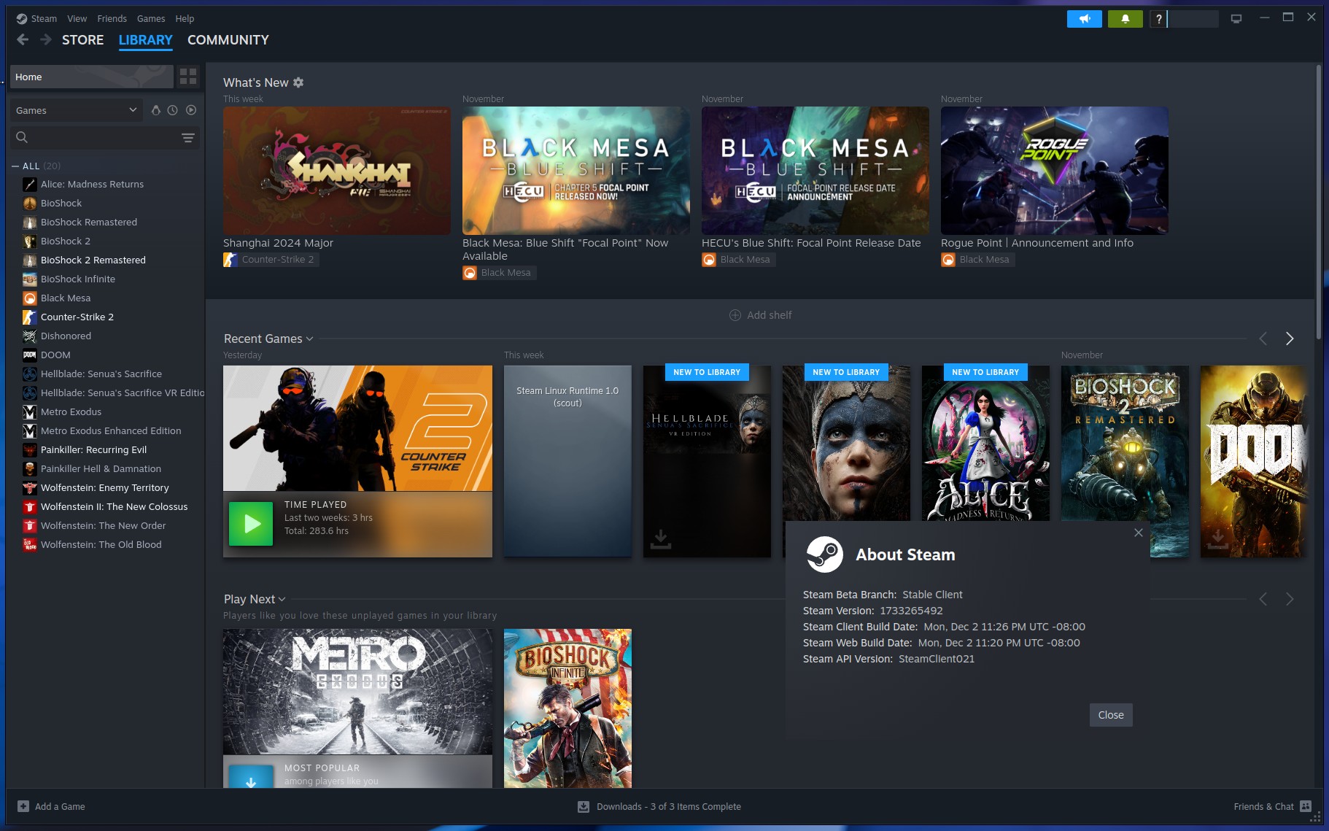The height and width of the screenshot is (831, 1329).
Task: Select Metro Exodus Enhanced Edition in list
Action: pos(111,430)
